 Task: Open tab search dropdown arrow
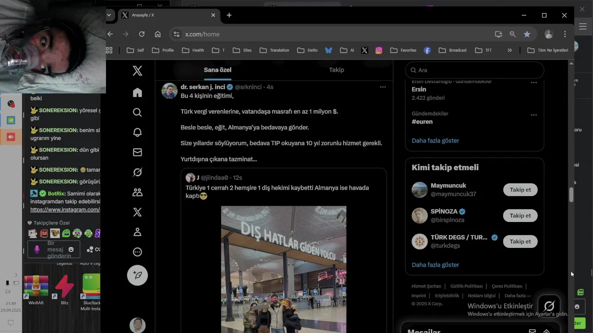[x=109, y=15]
